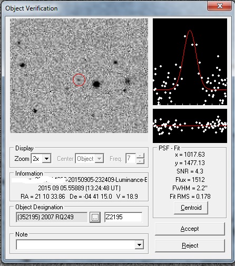
Task: Click the dark star at image upper left
Action: (x=22, y=65)
